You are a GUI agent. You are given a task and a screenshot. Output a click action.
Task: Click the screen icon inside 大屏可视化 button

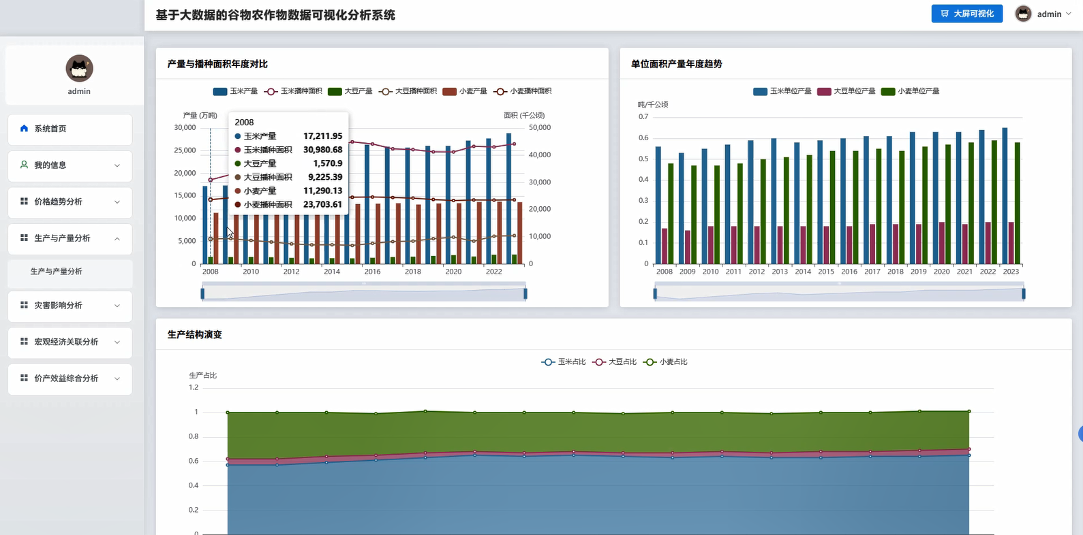945,14
